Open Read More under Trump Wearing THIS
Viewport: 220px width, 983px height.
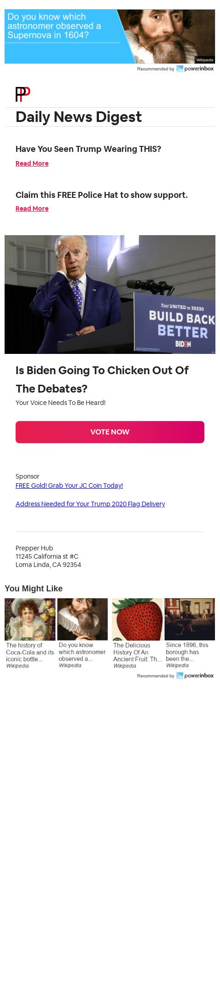[x=32, y=163]
